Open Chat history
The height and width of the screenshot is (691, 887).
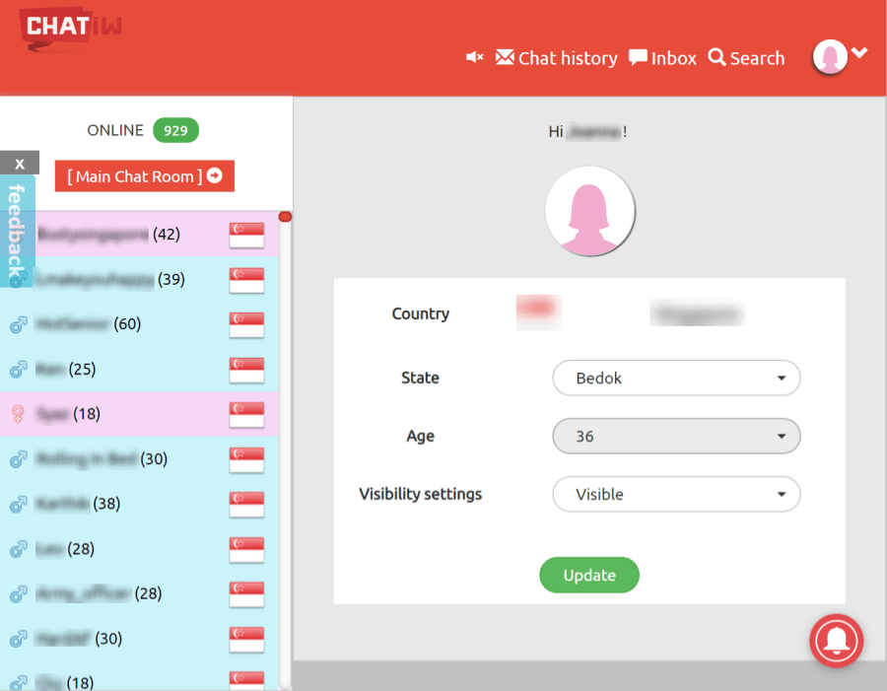tap(557, 58)
